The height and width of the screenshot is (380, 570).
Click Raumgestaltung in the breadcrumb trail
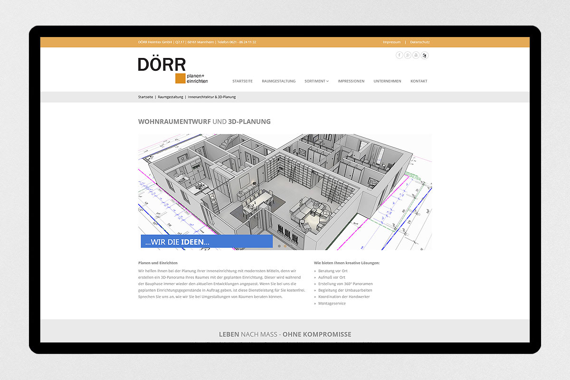170,97
